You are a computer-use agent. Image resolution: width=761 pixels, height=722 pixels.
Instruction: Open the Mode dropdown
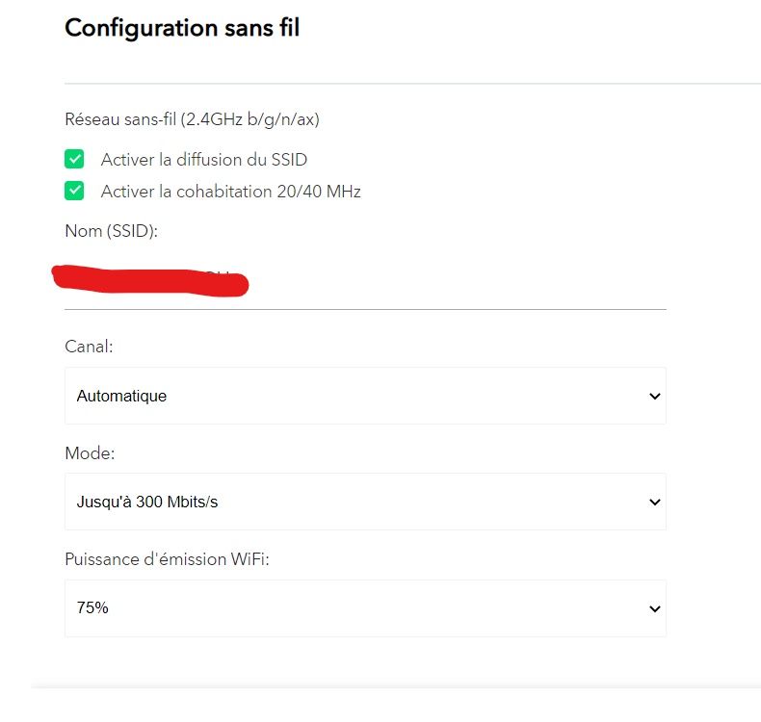[365, 502]
